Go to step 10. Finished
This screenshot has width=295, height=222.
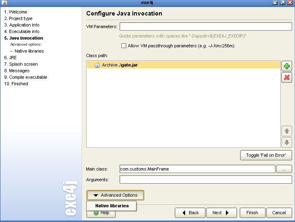pos(16,84)
